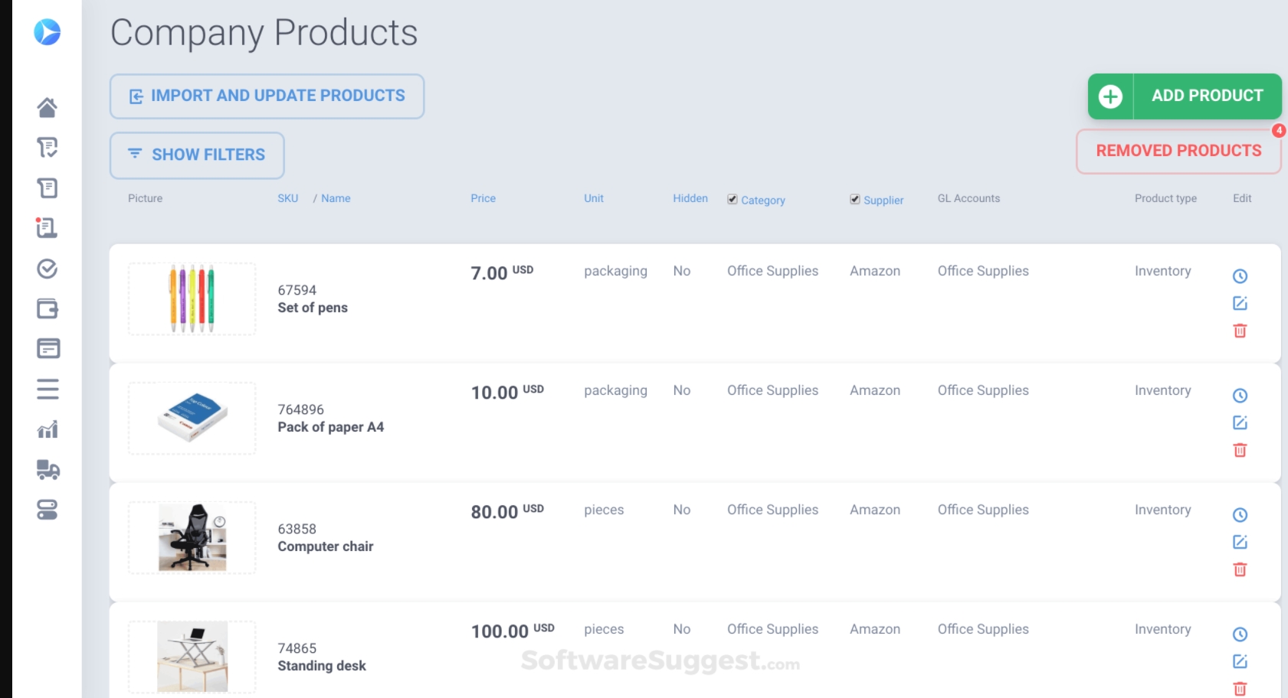Open the reports chart icon in sidebar

[x=48, y=429]
